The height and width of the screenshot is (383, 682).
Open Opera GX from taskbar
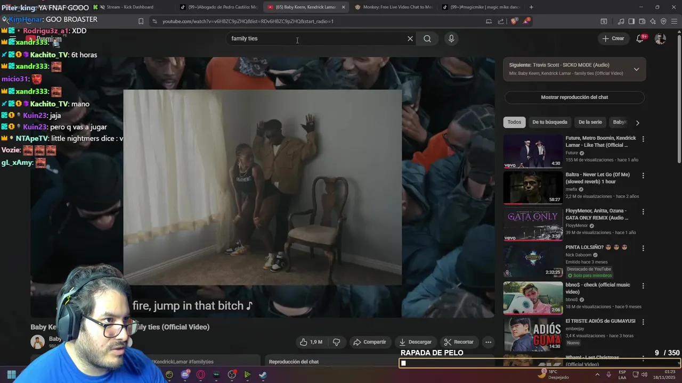[x=201, y=374]
